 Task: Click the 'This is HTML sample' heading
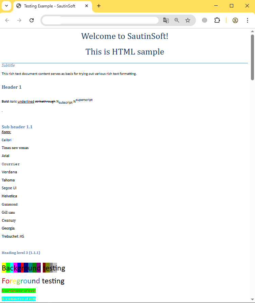[125, 52]
